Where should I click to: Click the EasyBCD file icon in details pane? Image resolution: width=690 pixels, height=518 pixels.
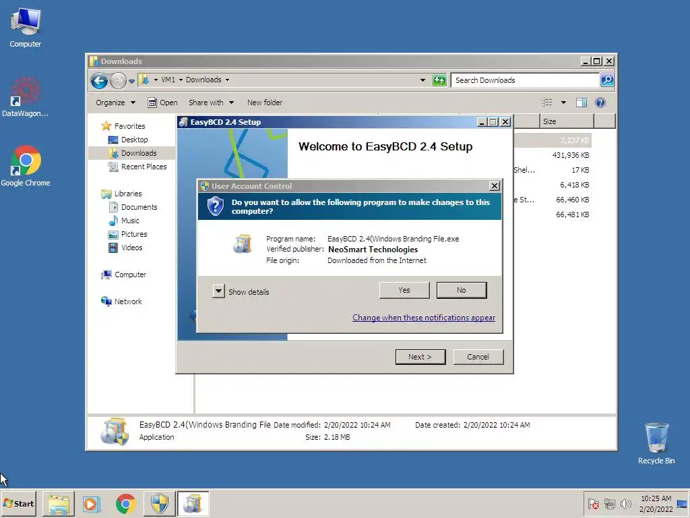click(115, 432)
